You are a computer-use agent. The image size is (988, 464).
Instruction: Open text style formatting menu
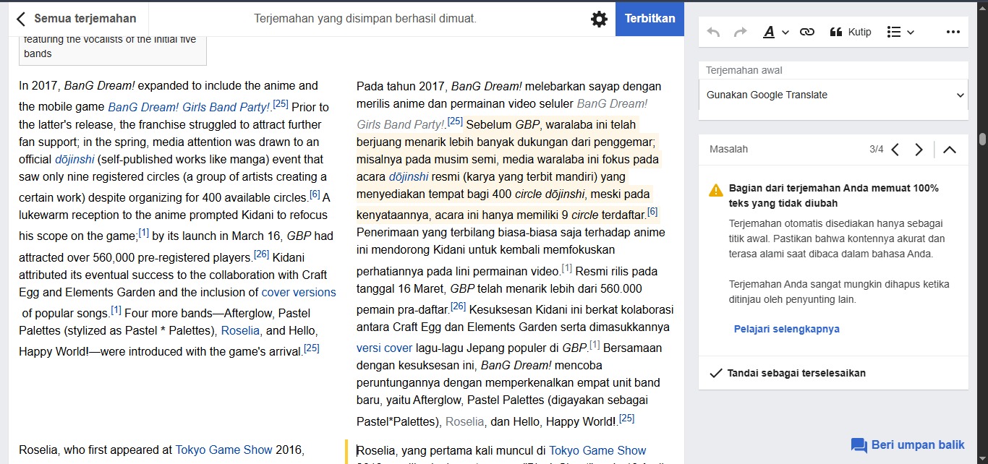776,32
